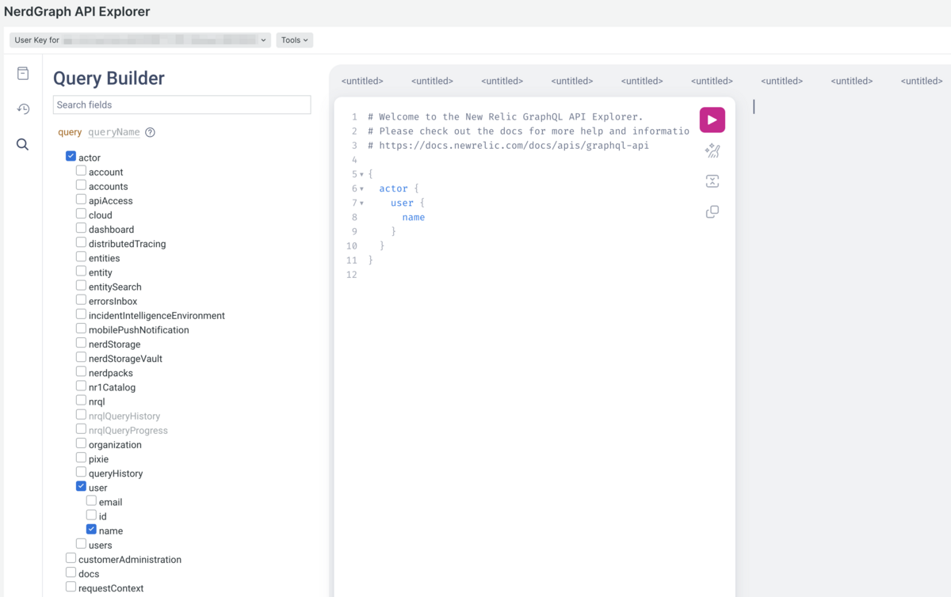
Task: Check the docs checkbox
Action: coord(71,572)
